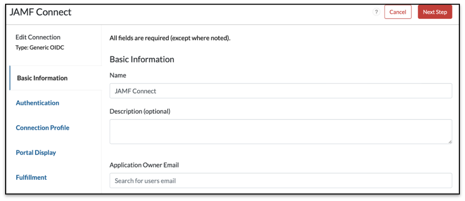Focus the Description text area
This screenshot has height=201, width=465.
pyautogui.click(x=281, y=131)
